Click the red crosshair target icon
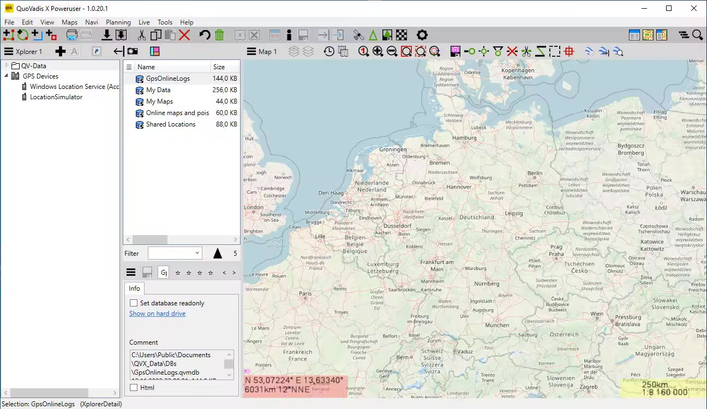707x409 pixels. coord(569,52)
